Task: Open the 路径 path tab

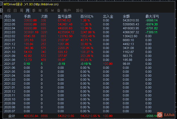Action: [79, 11]
